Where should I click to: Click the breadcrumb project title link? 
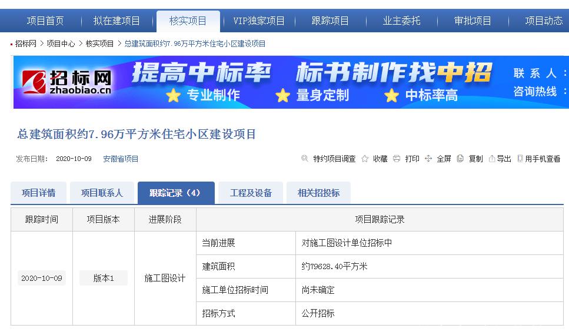tap(195, 44)
